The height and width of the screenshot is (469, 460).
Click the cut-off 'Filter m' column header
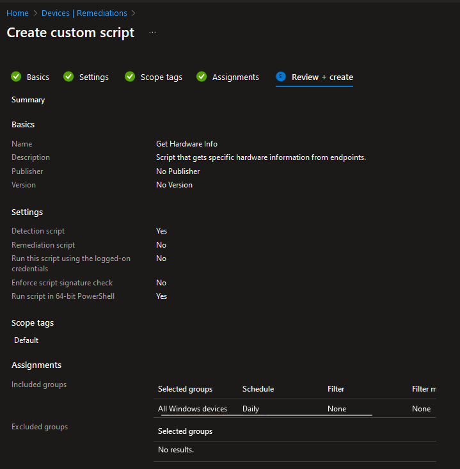coord(424,389)
